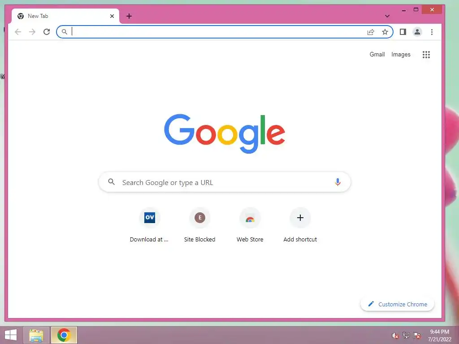Viewport: 459px width, 344px height.
Task: Open the Google apps grid
Action: click(x=426, y=54)
